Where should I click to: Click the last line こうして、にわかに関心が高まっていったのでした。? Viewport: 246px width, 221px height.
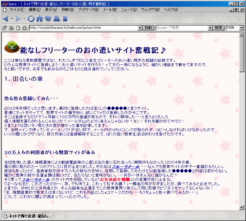click(x=47, y=197)
